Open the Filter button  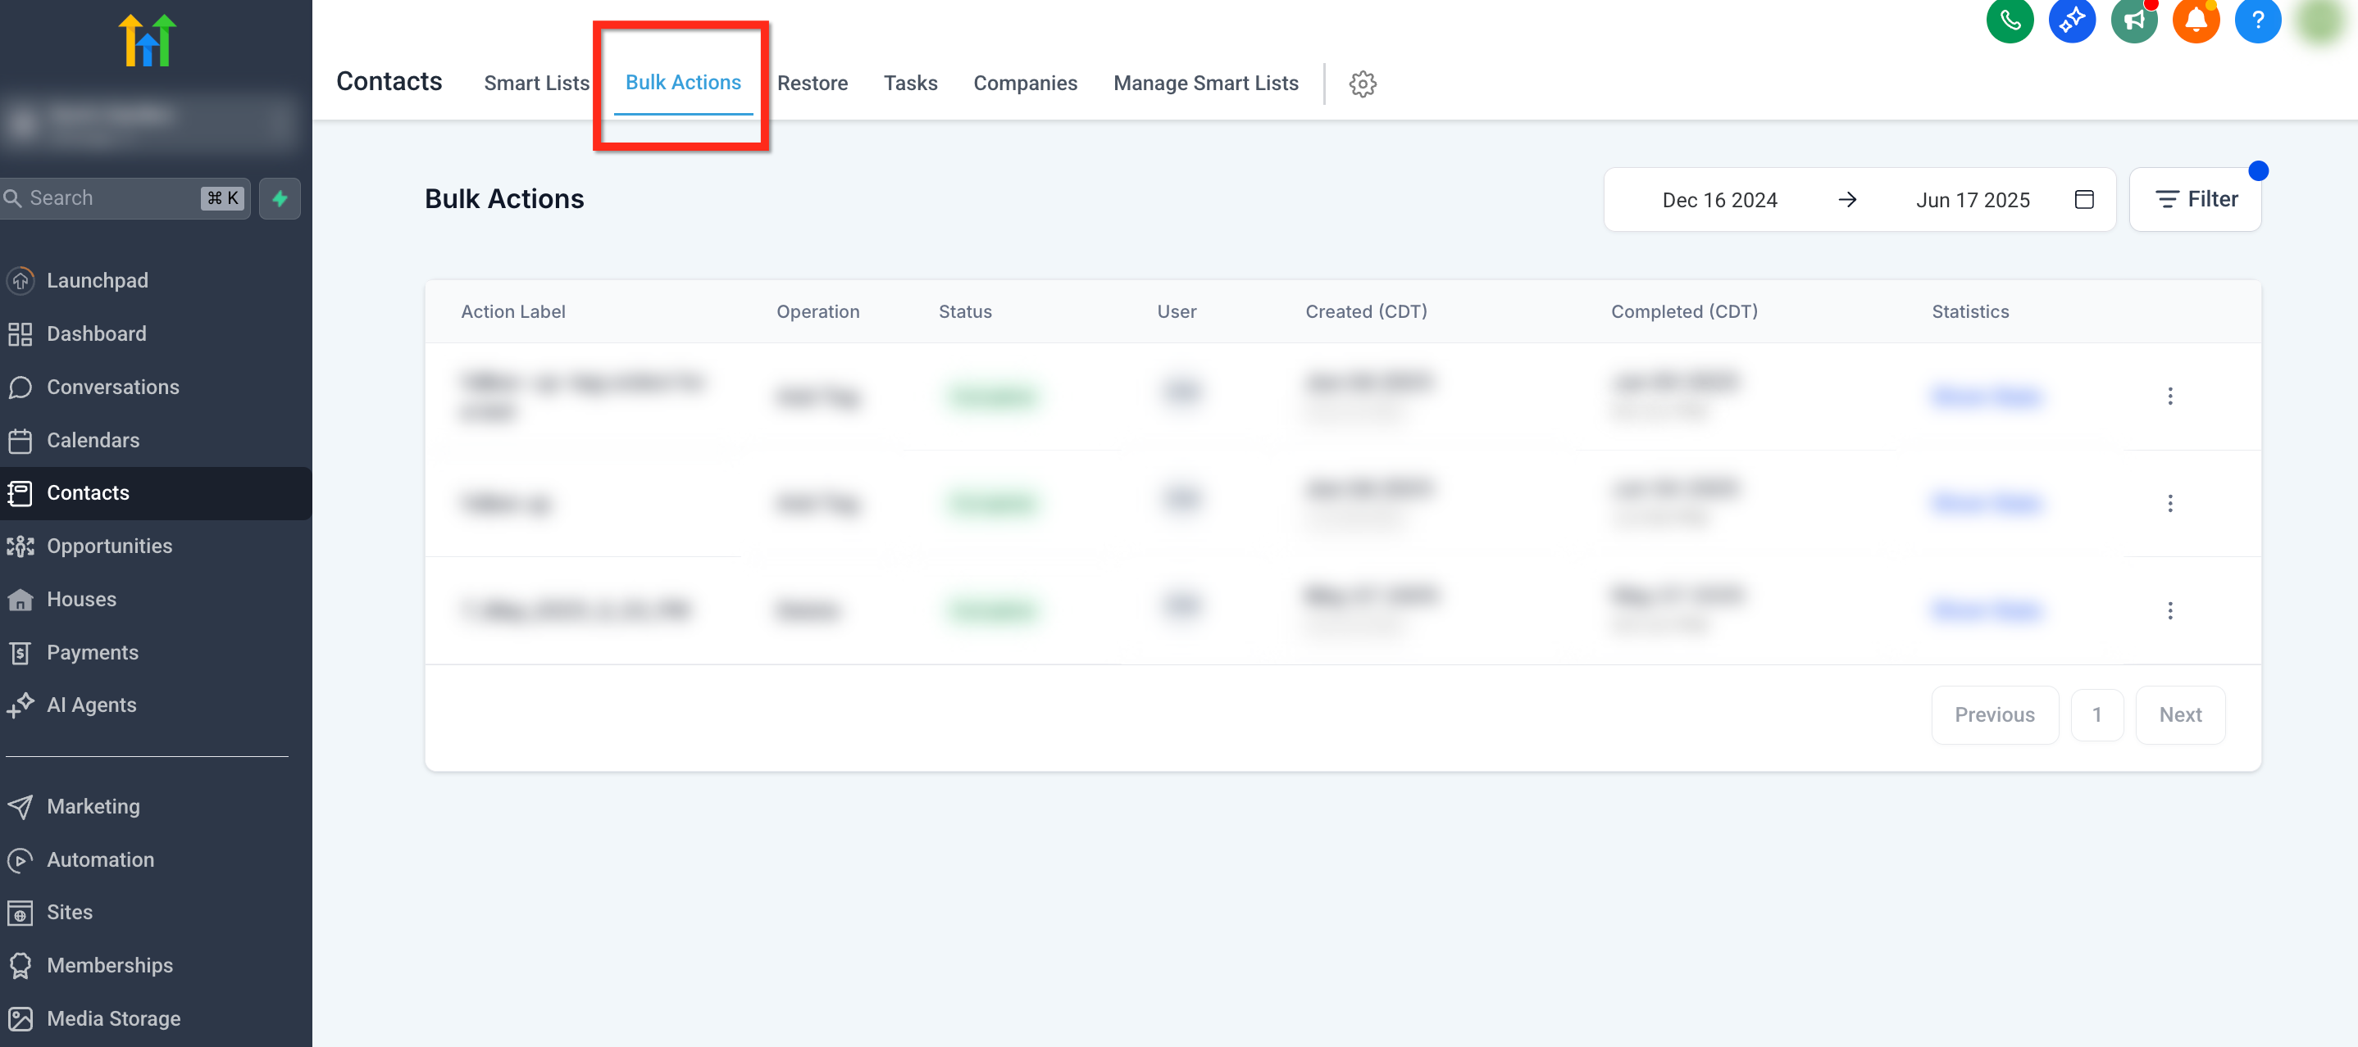[2195, 199]
